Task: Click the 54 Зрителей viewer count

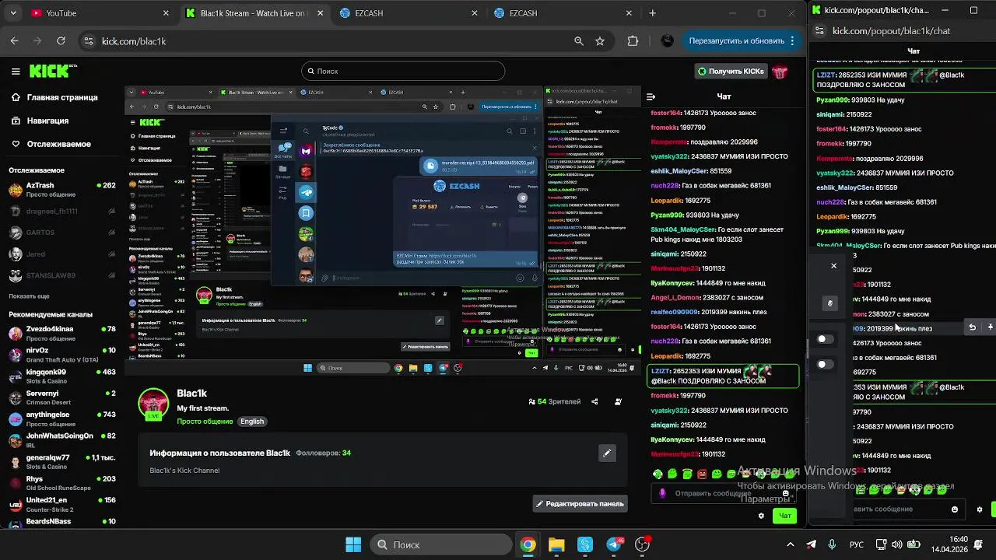Action: [x=555, y=401]
